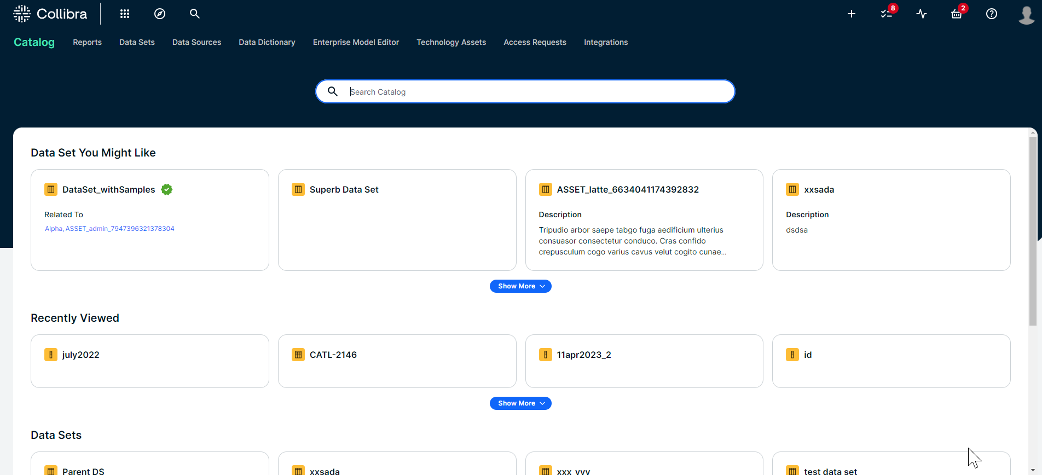
Task: Open the apps grid menu icon
Action: pos(125,14)
